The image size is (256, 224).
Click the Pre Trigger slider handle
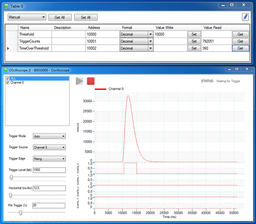coord(20,213)
